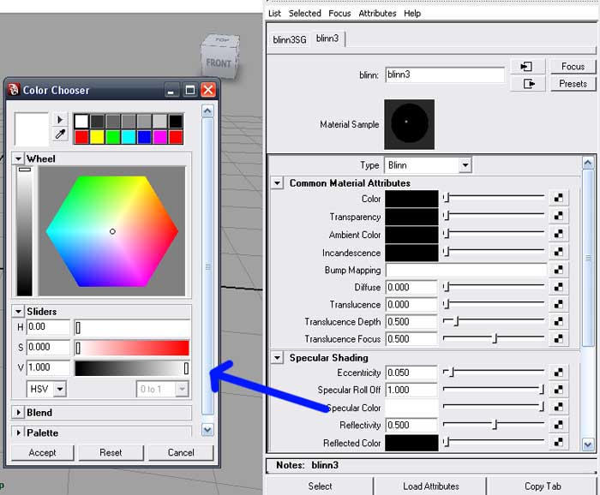Click the FRONT face of the view cube
The width and height of the screenshot is (600, 495).
pyautogui.click(x=219, y=63)
